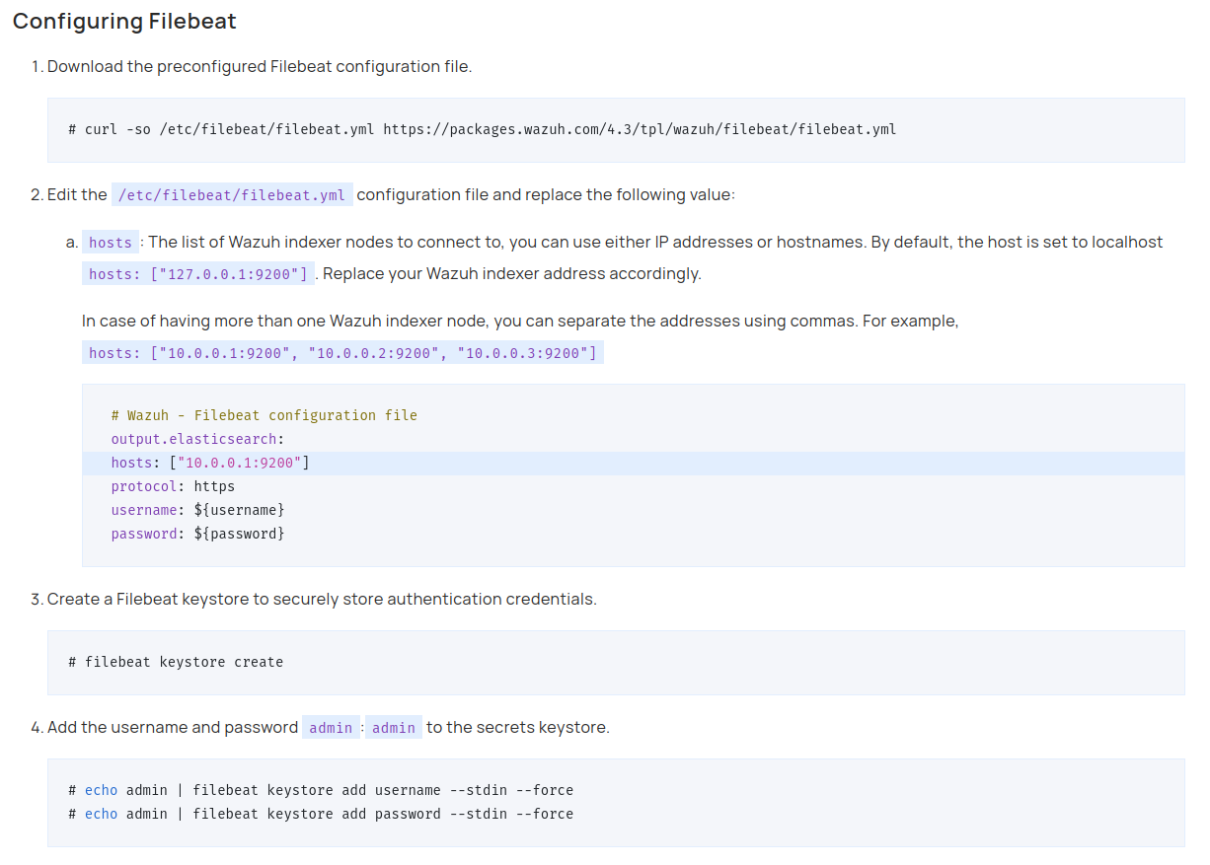Click the first "echo" keyword in step 4

click(x=103, y=790)
